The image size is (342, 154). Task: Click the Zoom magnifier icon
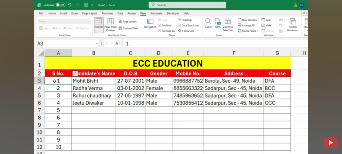(x=208, y=22)
